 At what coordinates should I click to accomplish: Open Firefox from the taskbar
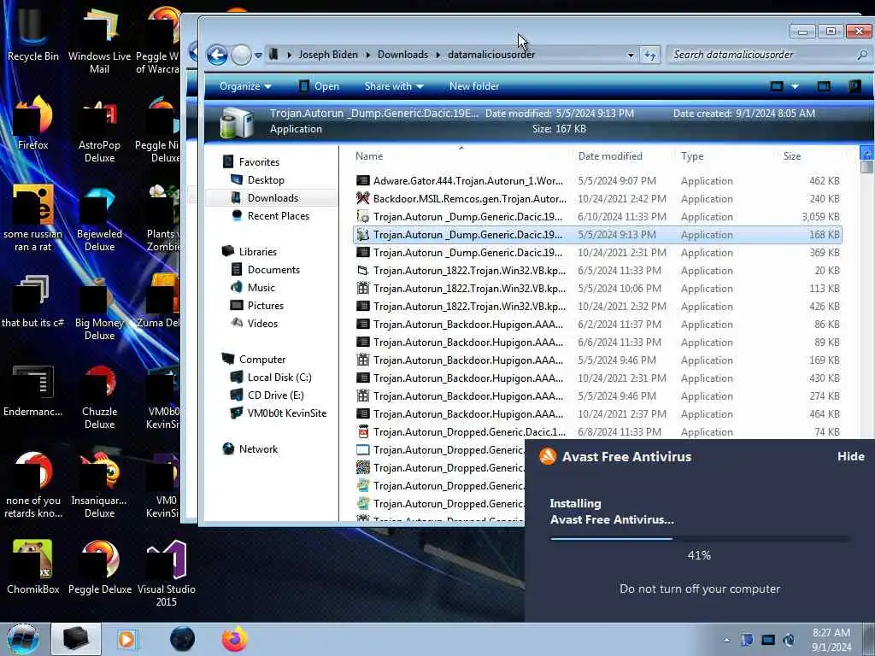[234, 639]
